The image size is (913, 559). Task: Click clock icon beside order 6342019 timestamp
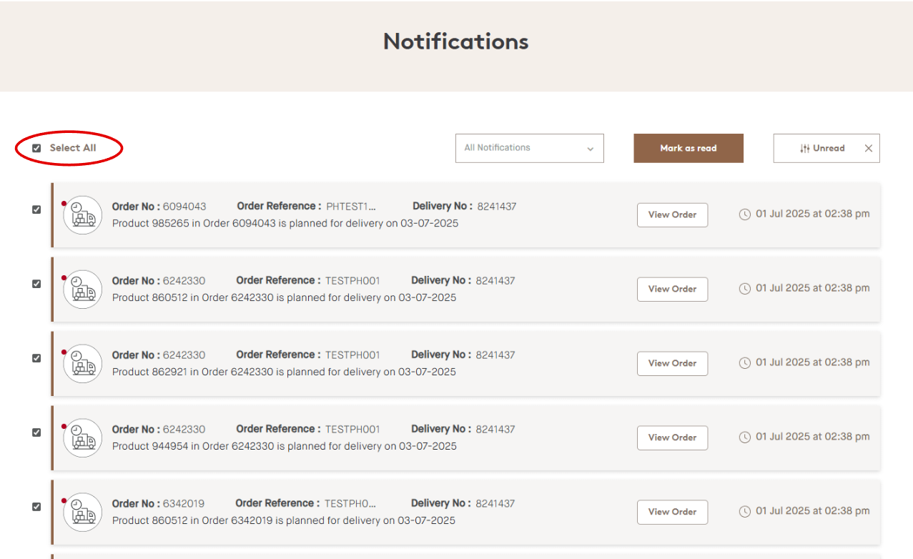(x=745, y=512)
